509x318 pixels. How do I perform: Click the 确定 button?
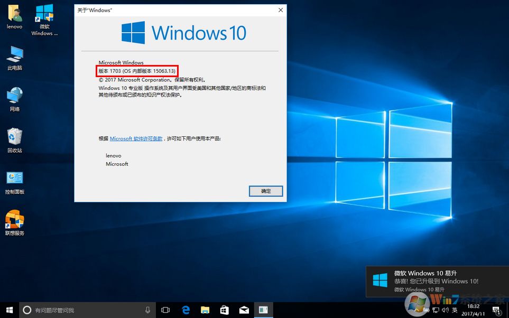click(266, 191)
